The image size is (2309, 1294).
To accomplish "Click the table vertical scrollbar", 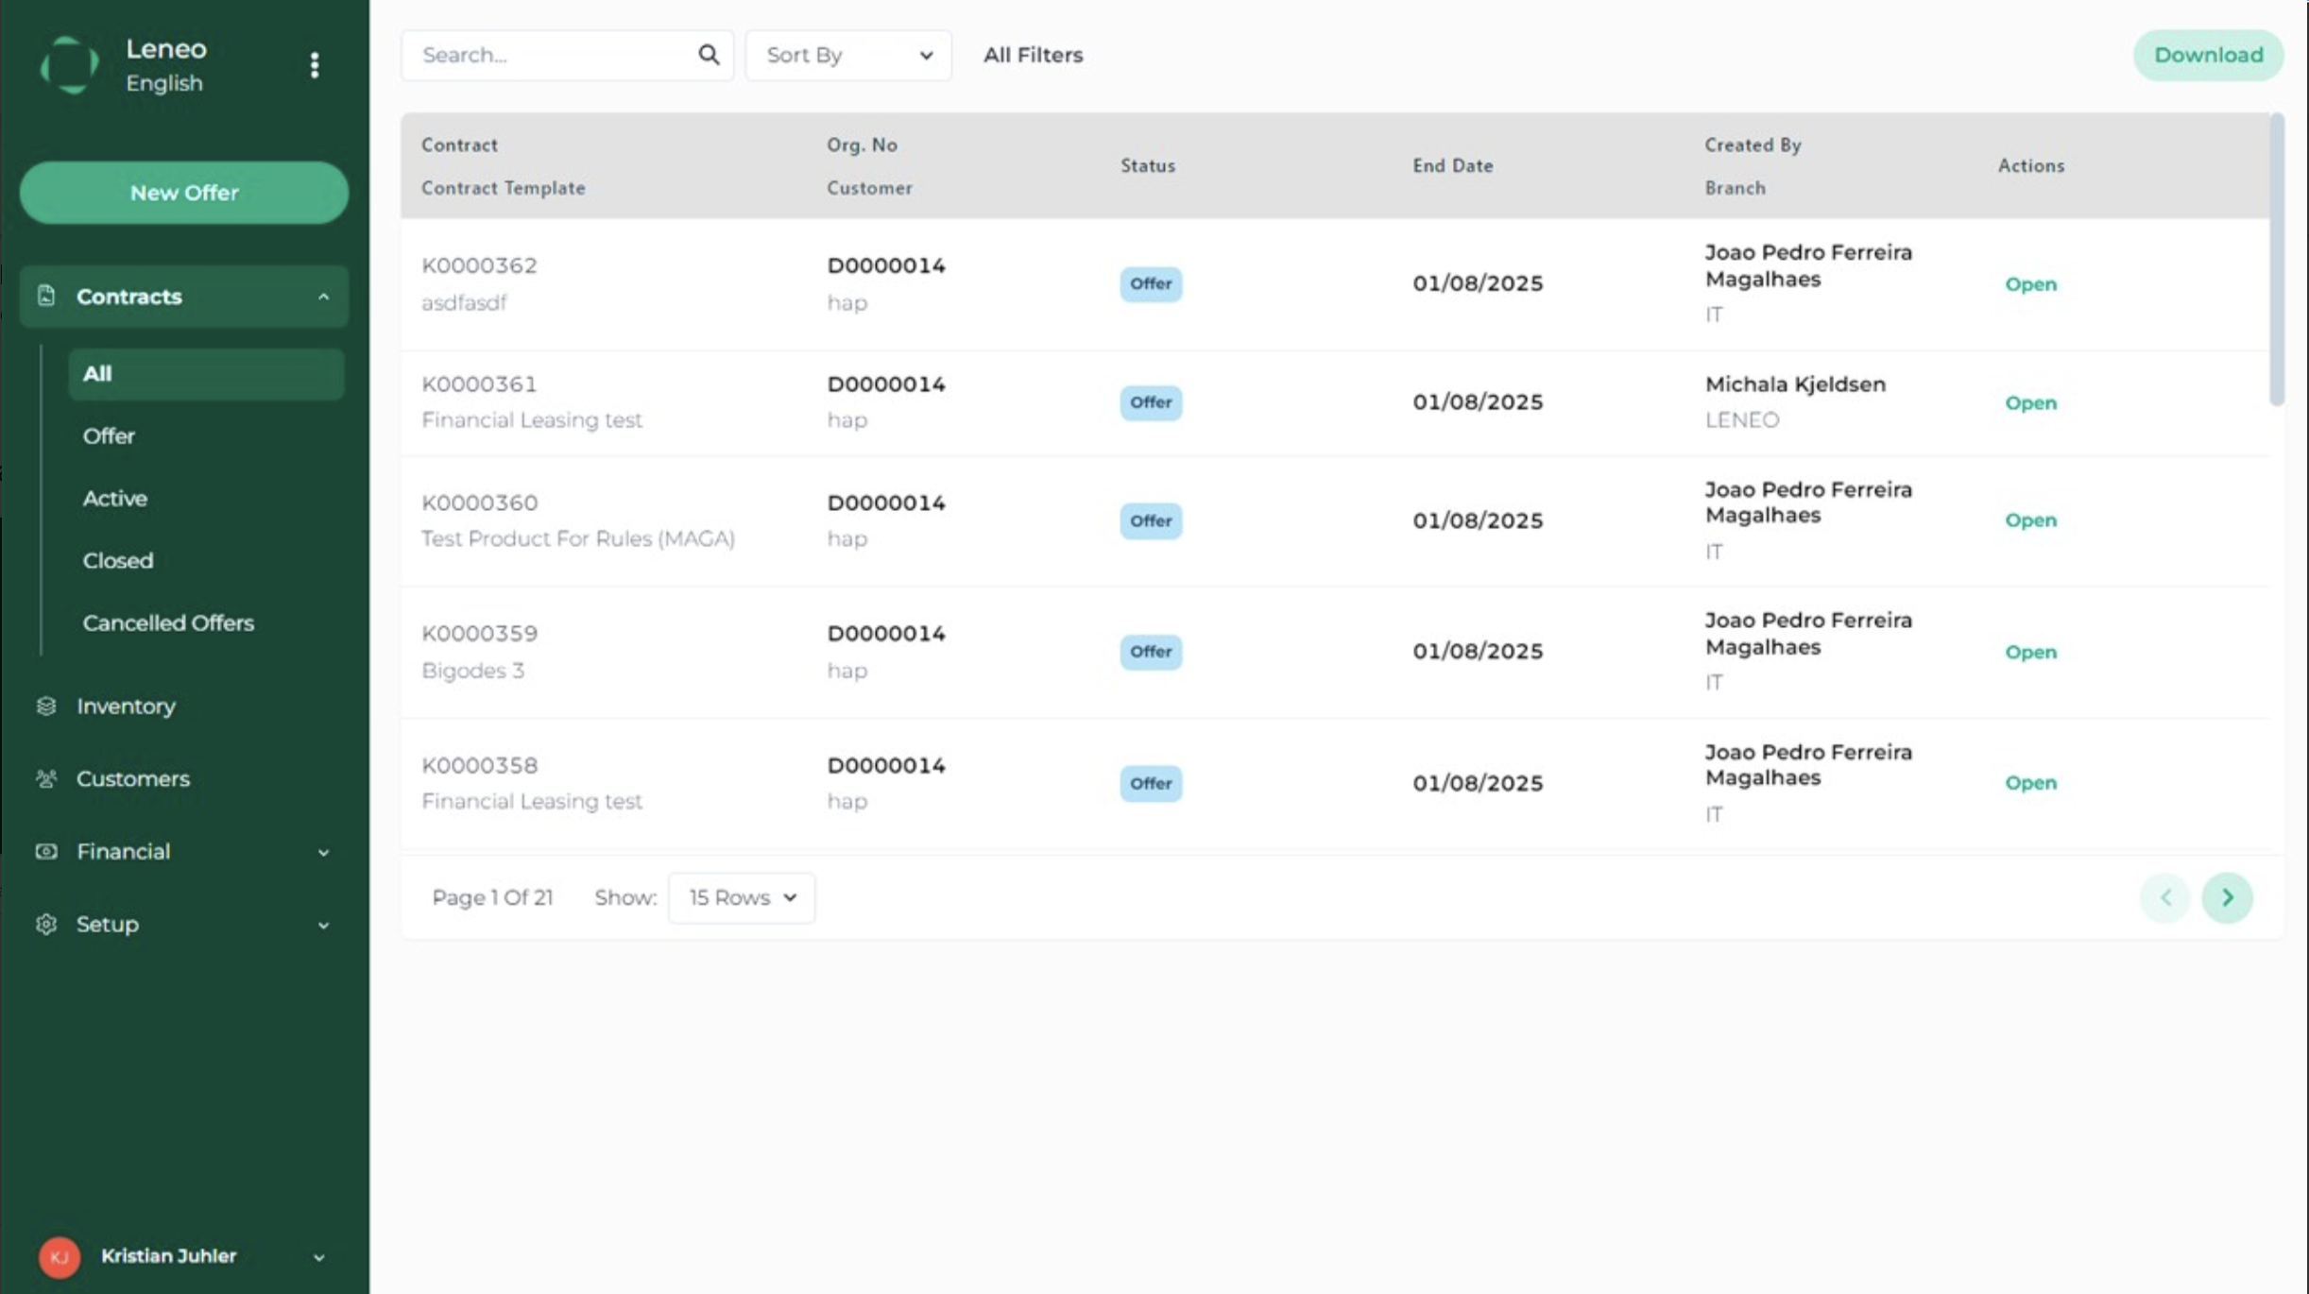I will click(x=2277, y=260).
